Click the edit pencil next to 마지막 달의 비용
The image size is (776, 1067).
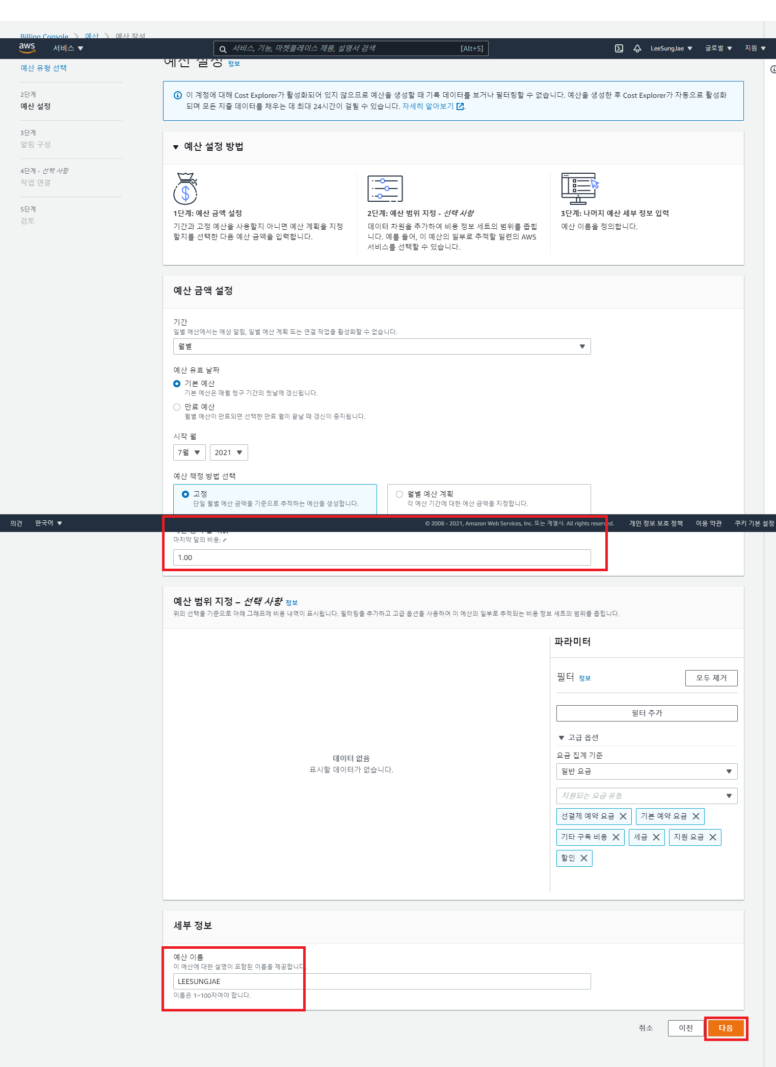pyautogui.click(x=225, y=540)
